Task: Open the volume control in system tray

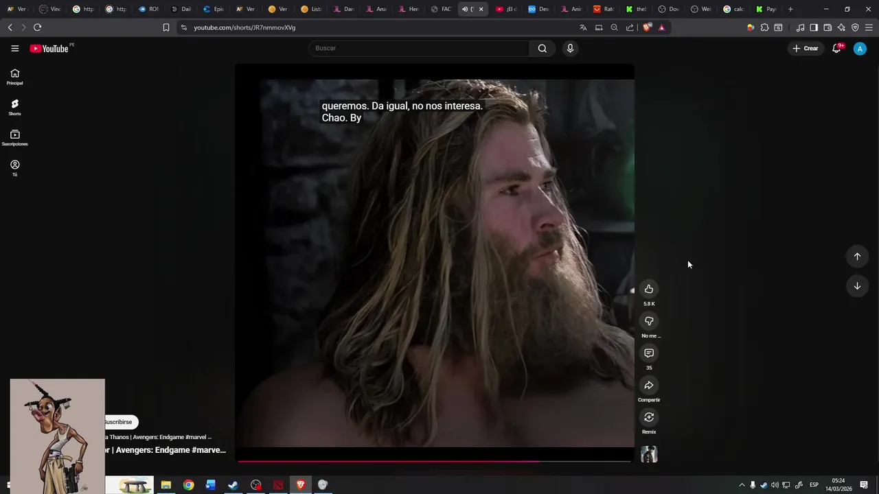Action: coord(775,485)
